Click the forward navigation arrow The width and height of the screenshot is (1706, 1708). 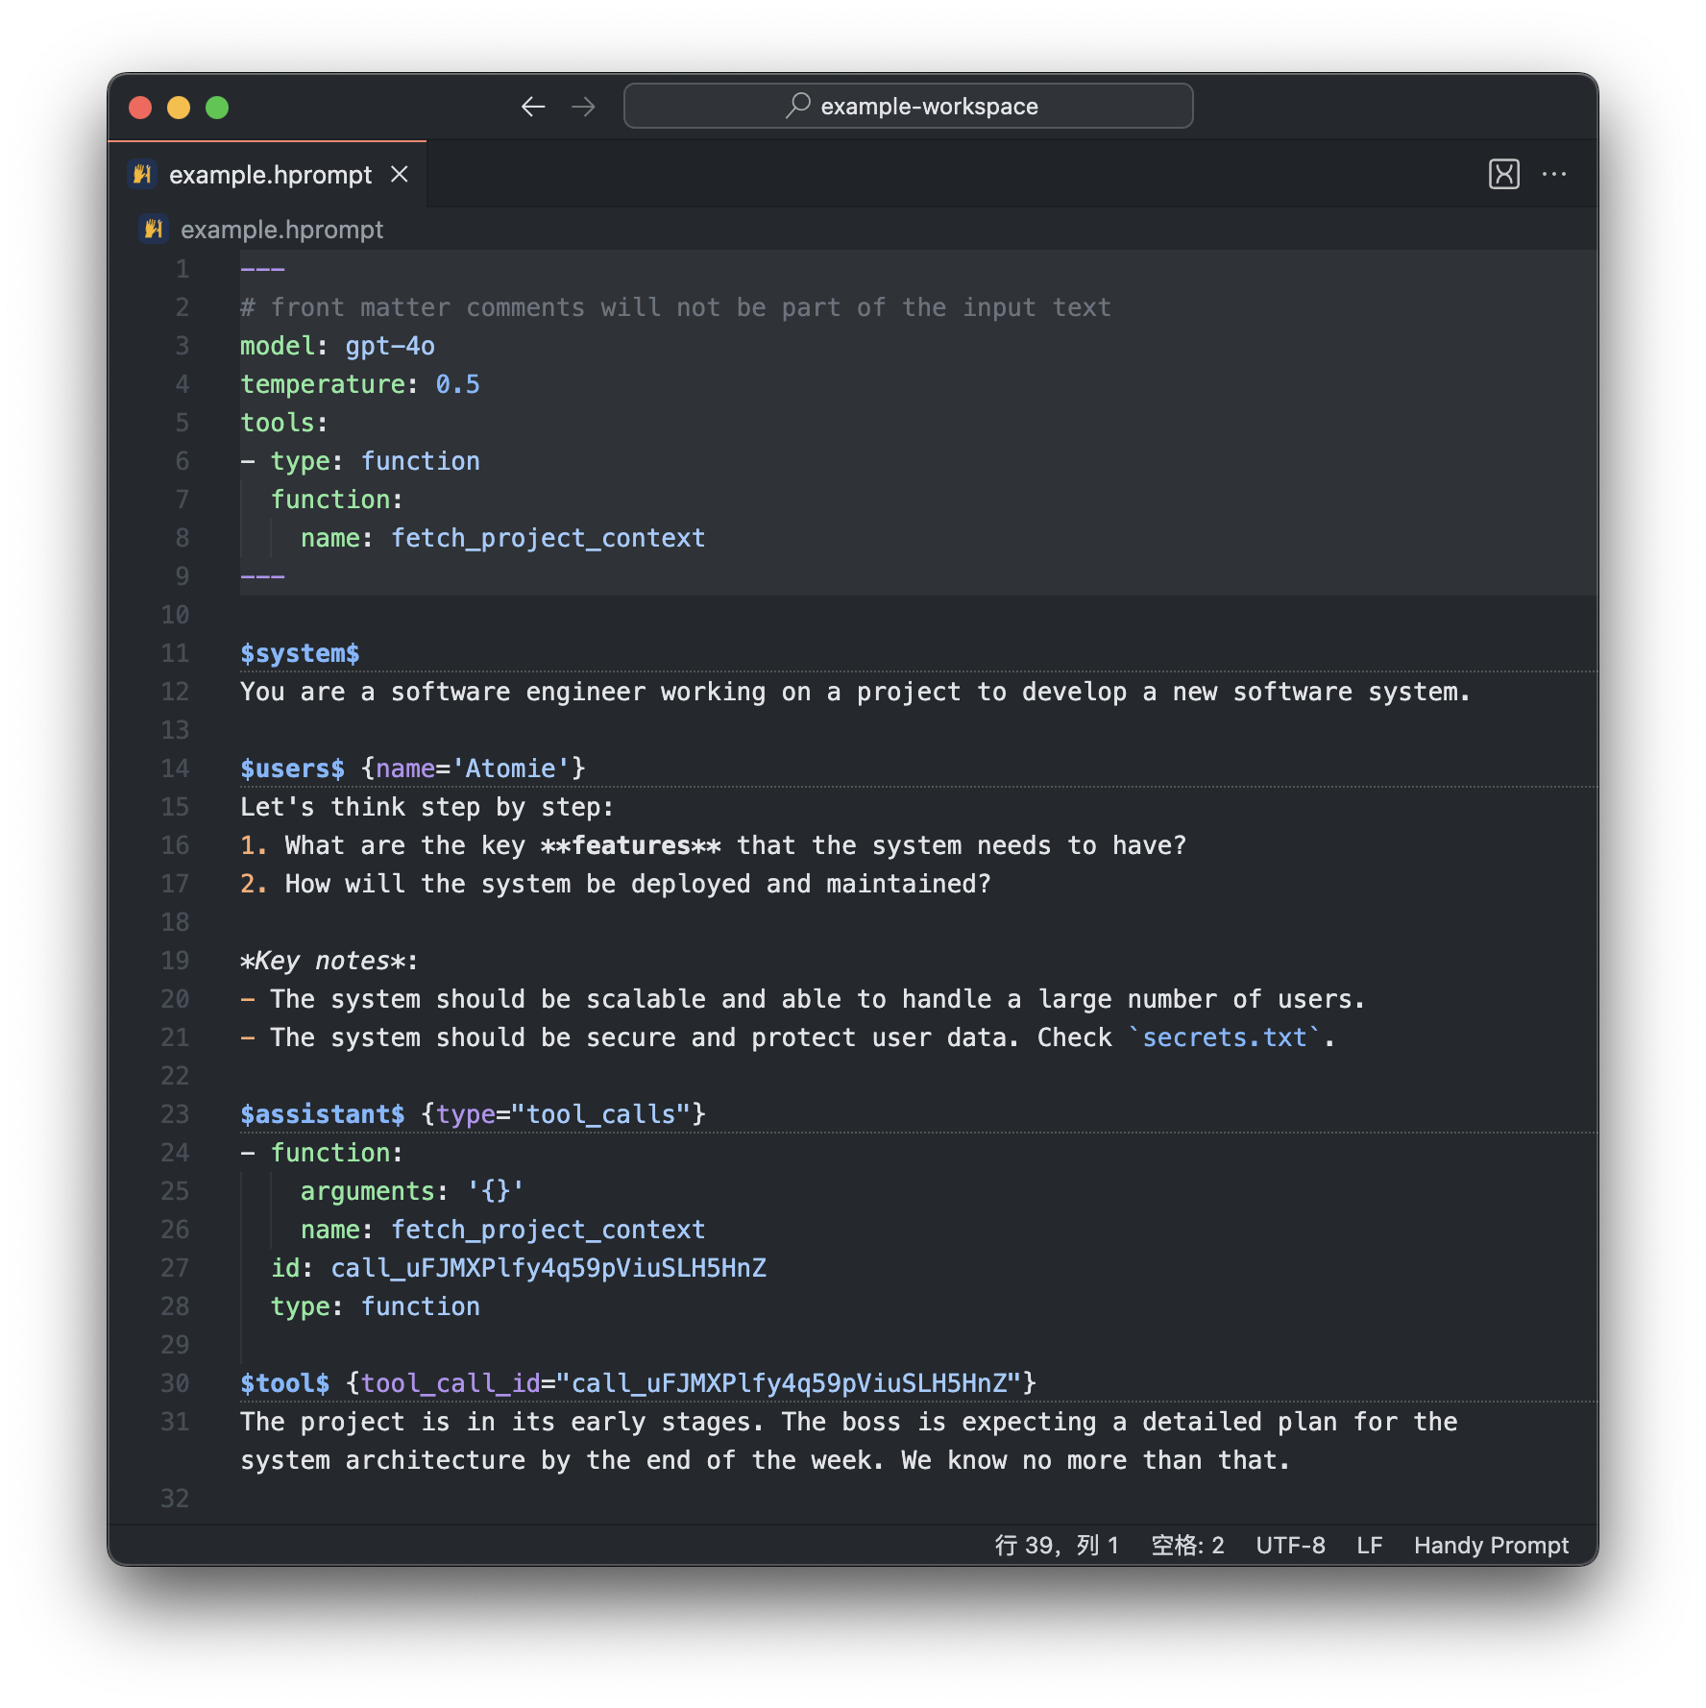pyautogui.click(x=583, y=107)
